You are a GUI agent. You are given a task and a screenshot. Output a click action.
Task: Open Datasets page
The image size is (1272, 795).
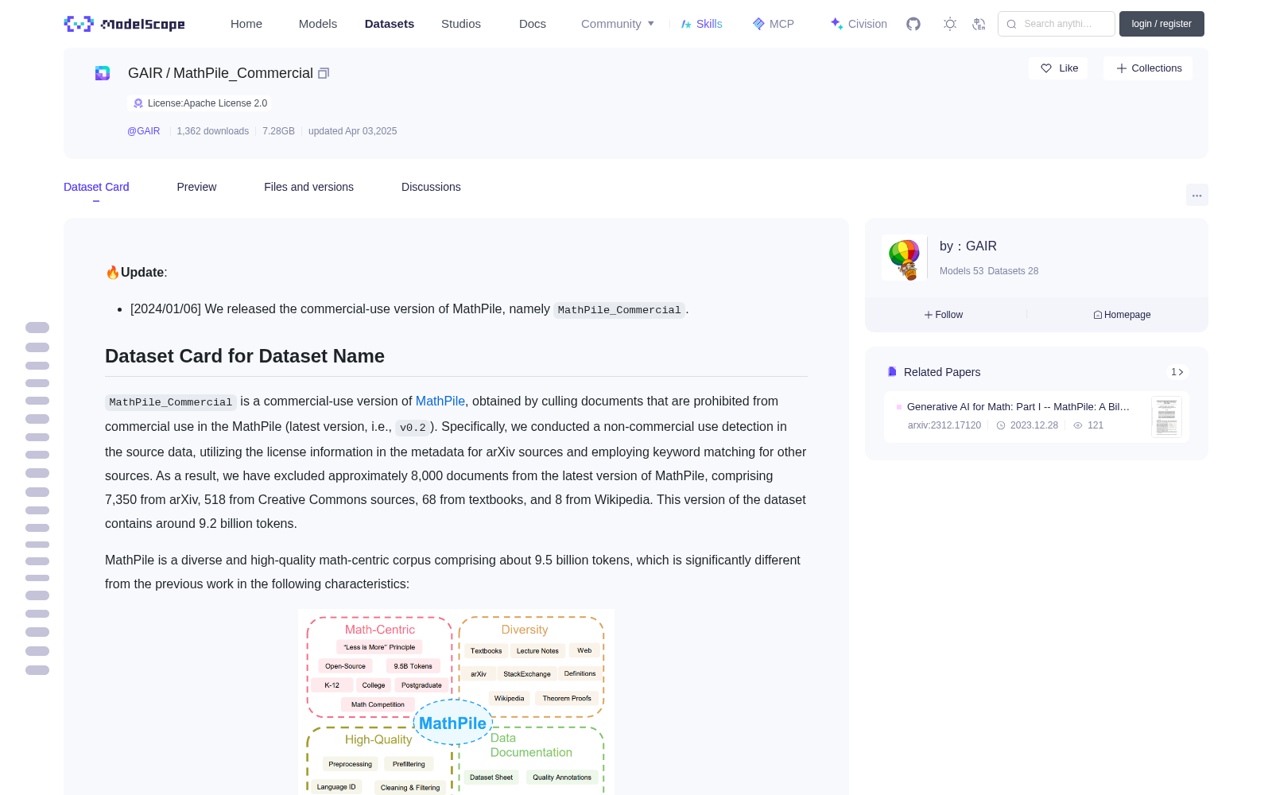[x=390, y=24]
